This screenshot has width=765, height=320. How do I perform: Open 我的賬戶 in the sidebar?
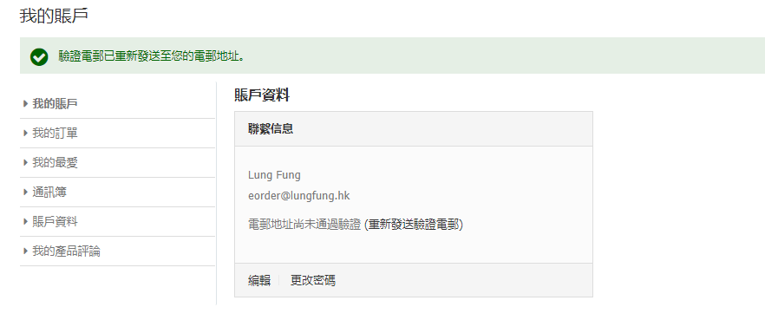55,104
